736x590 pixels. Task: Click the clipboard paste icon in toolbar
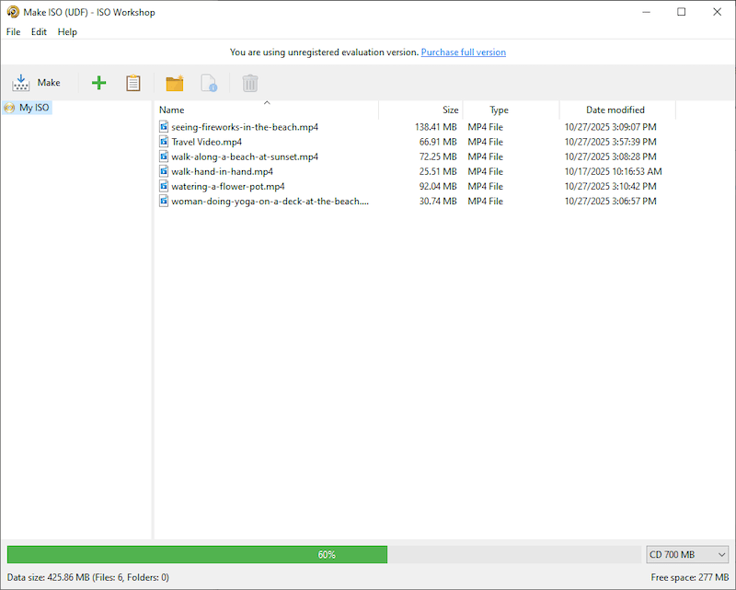point(133,83)
